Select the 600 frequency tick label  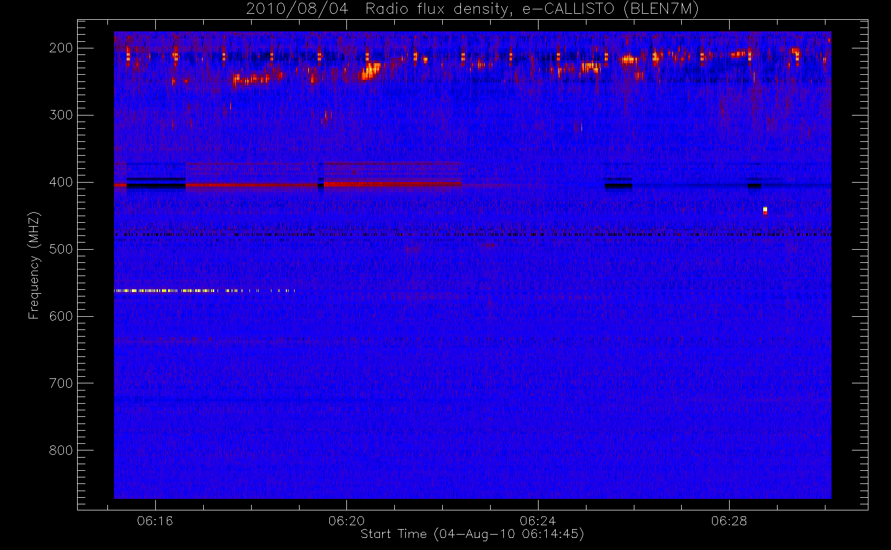coord(61,316)
